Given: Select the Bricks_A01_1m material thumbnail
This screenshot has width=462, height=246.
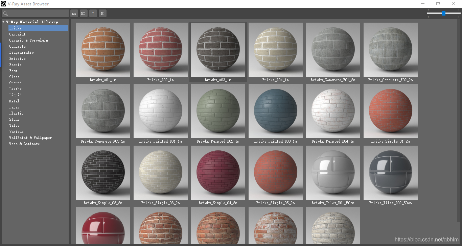Looking at the screenshot, I should [x=103, y=50].
